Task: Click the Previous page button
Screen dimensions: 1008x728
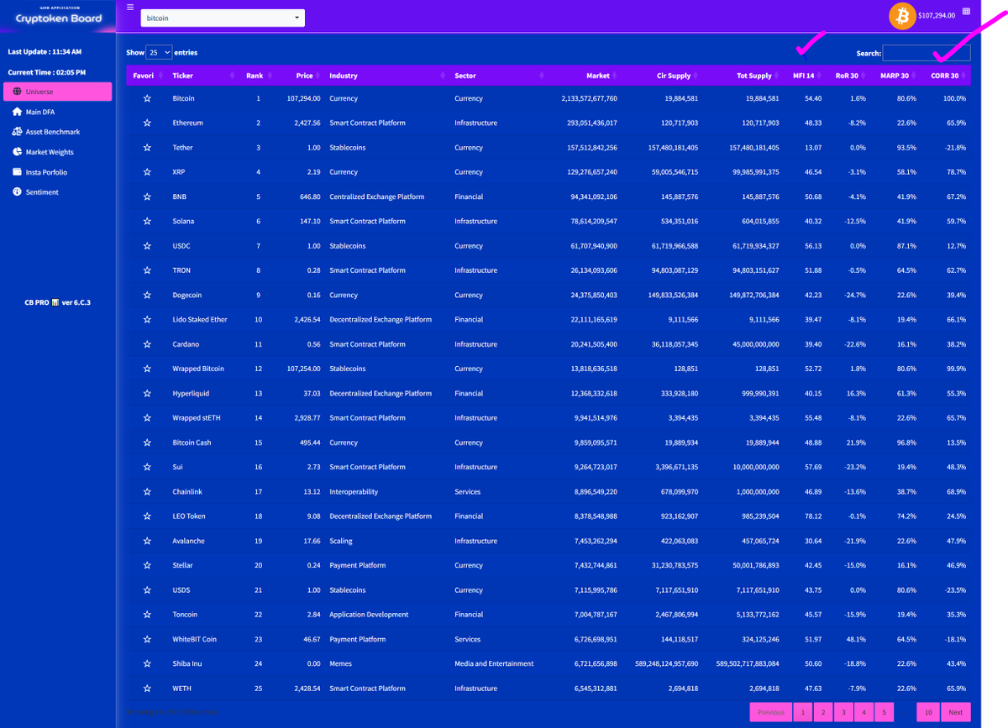Action: (x=771, y=712)
